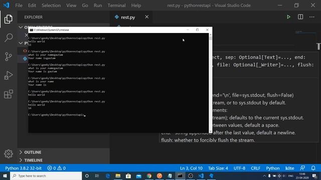The image size is (321, 180).
Task: Open the Terminal menu
Action: pos(117,5)
